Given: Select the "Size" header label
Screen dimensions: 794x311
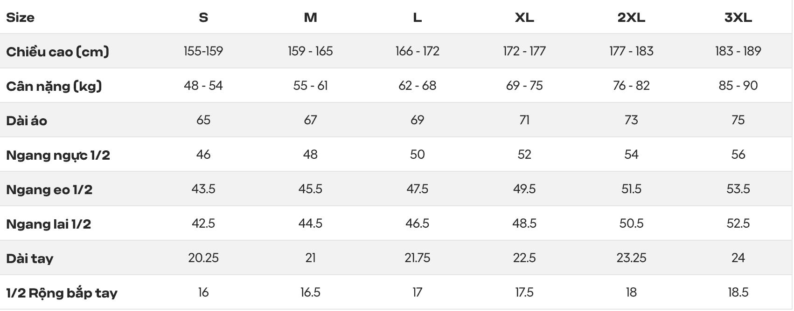Looking at the screenshot, I should 21,18.
